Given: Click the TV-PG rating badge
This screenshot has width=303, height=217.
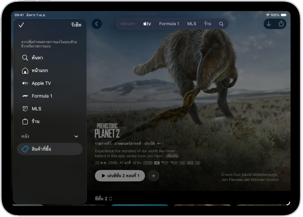Looking at the screenshot, I should (148, 163).
